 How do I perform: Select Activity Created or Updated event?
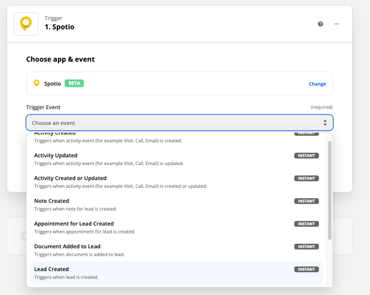pos(176,182)
